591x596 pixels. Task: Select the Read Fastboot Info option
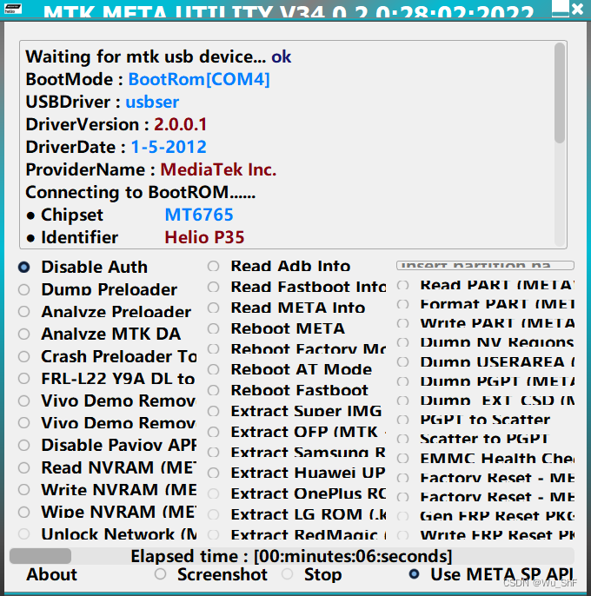click(x=296, y=287)
